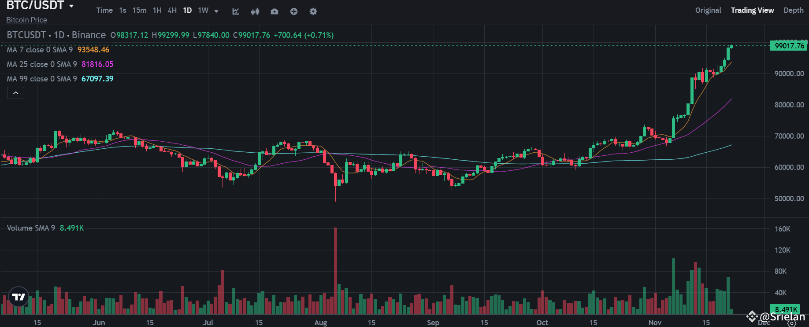Click the small settings icon beside Dec

(x=792, y=323)
